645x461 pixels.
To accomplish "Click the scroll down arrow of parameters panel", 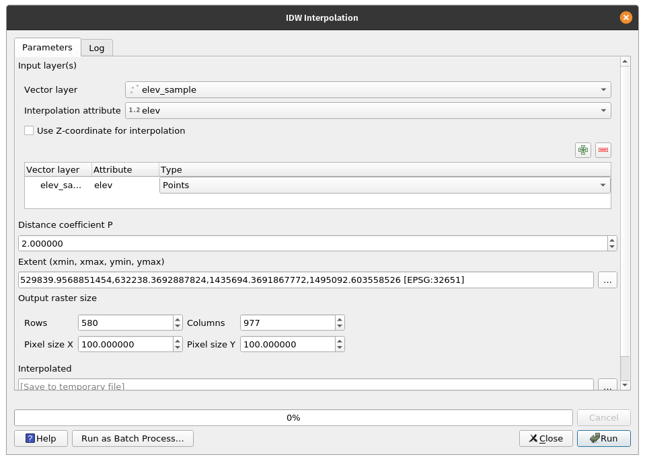I will click(x=625, y=385).
